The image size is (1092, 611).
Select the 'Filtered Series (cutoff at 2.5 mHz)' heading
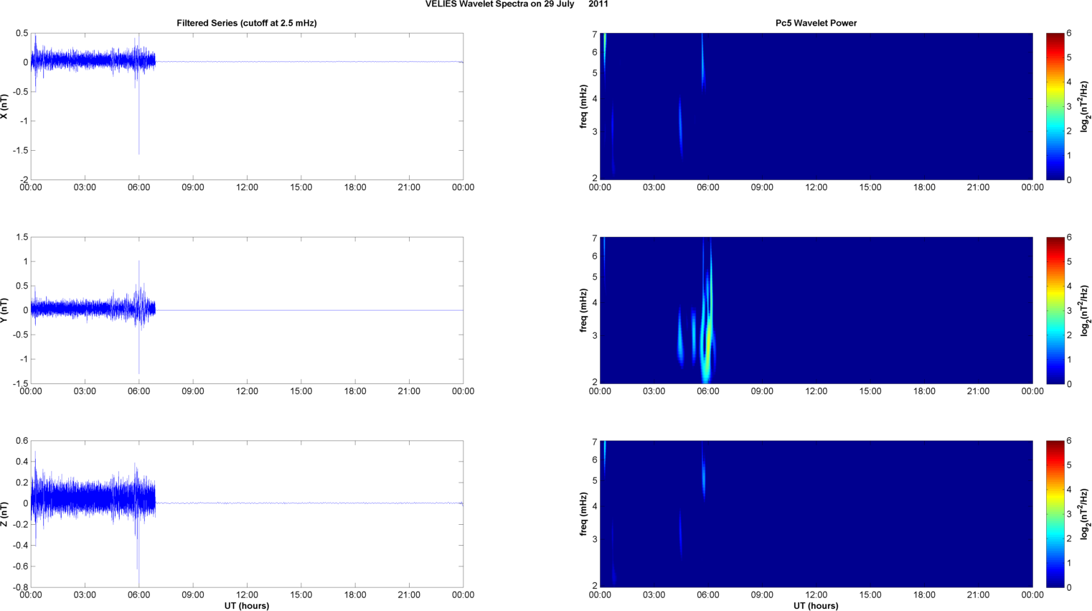(x=247, y=23)
